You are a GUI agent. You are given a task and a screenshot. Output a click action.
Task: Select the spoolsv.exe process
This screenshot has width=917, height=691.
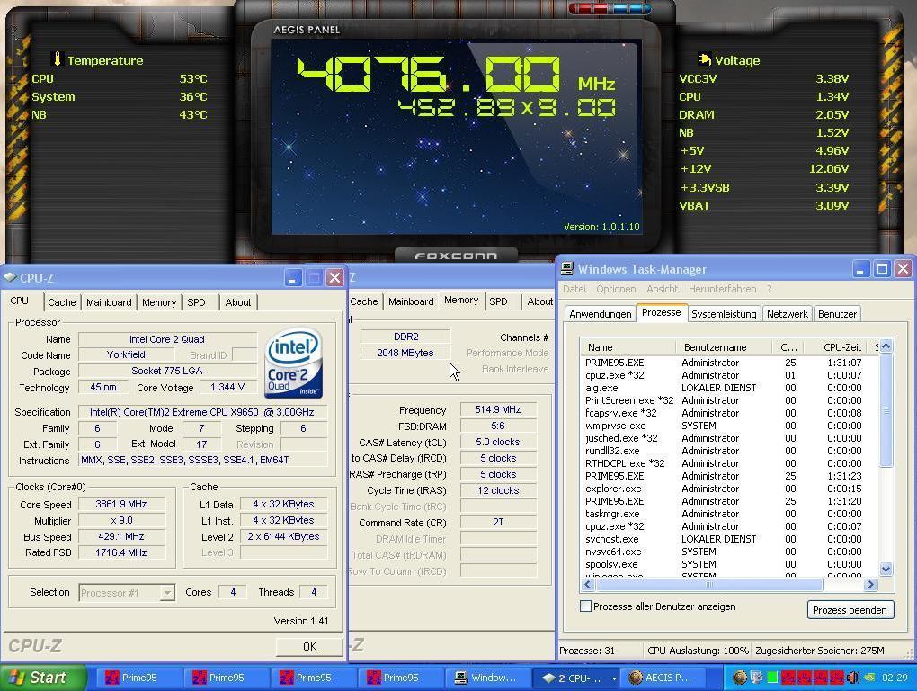click(729, 565)
